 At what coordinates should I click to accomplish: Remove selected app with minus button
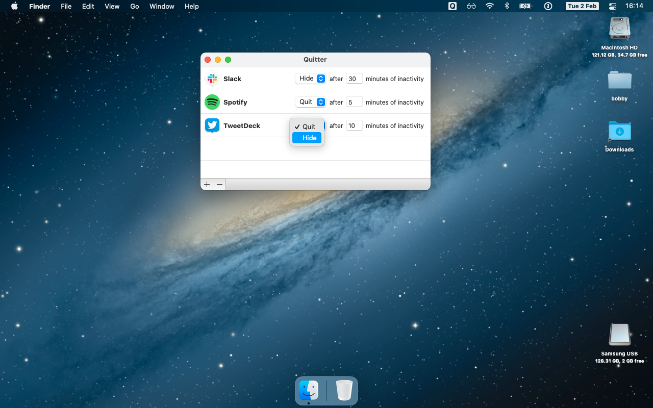pyautogui.click(x=219, y=184)
